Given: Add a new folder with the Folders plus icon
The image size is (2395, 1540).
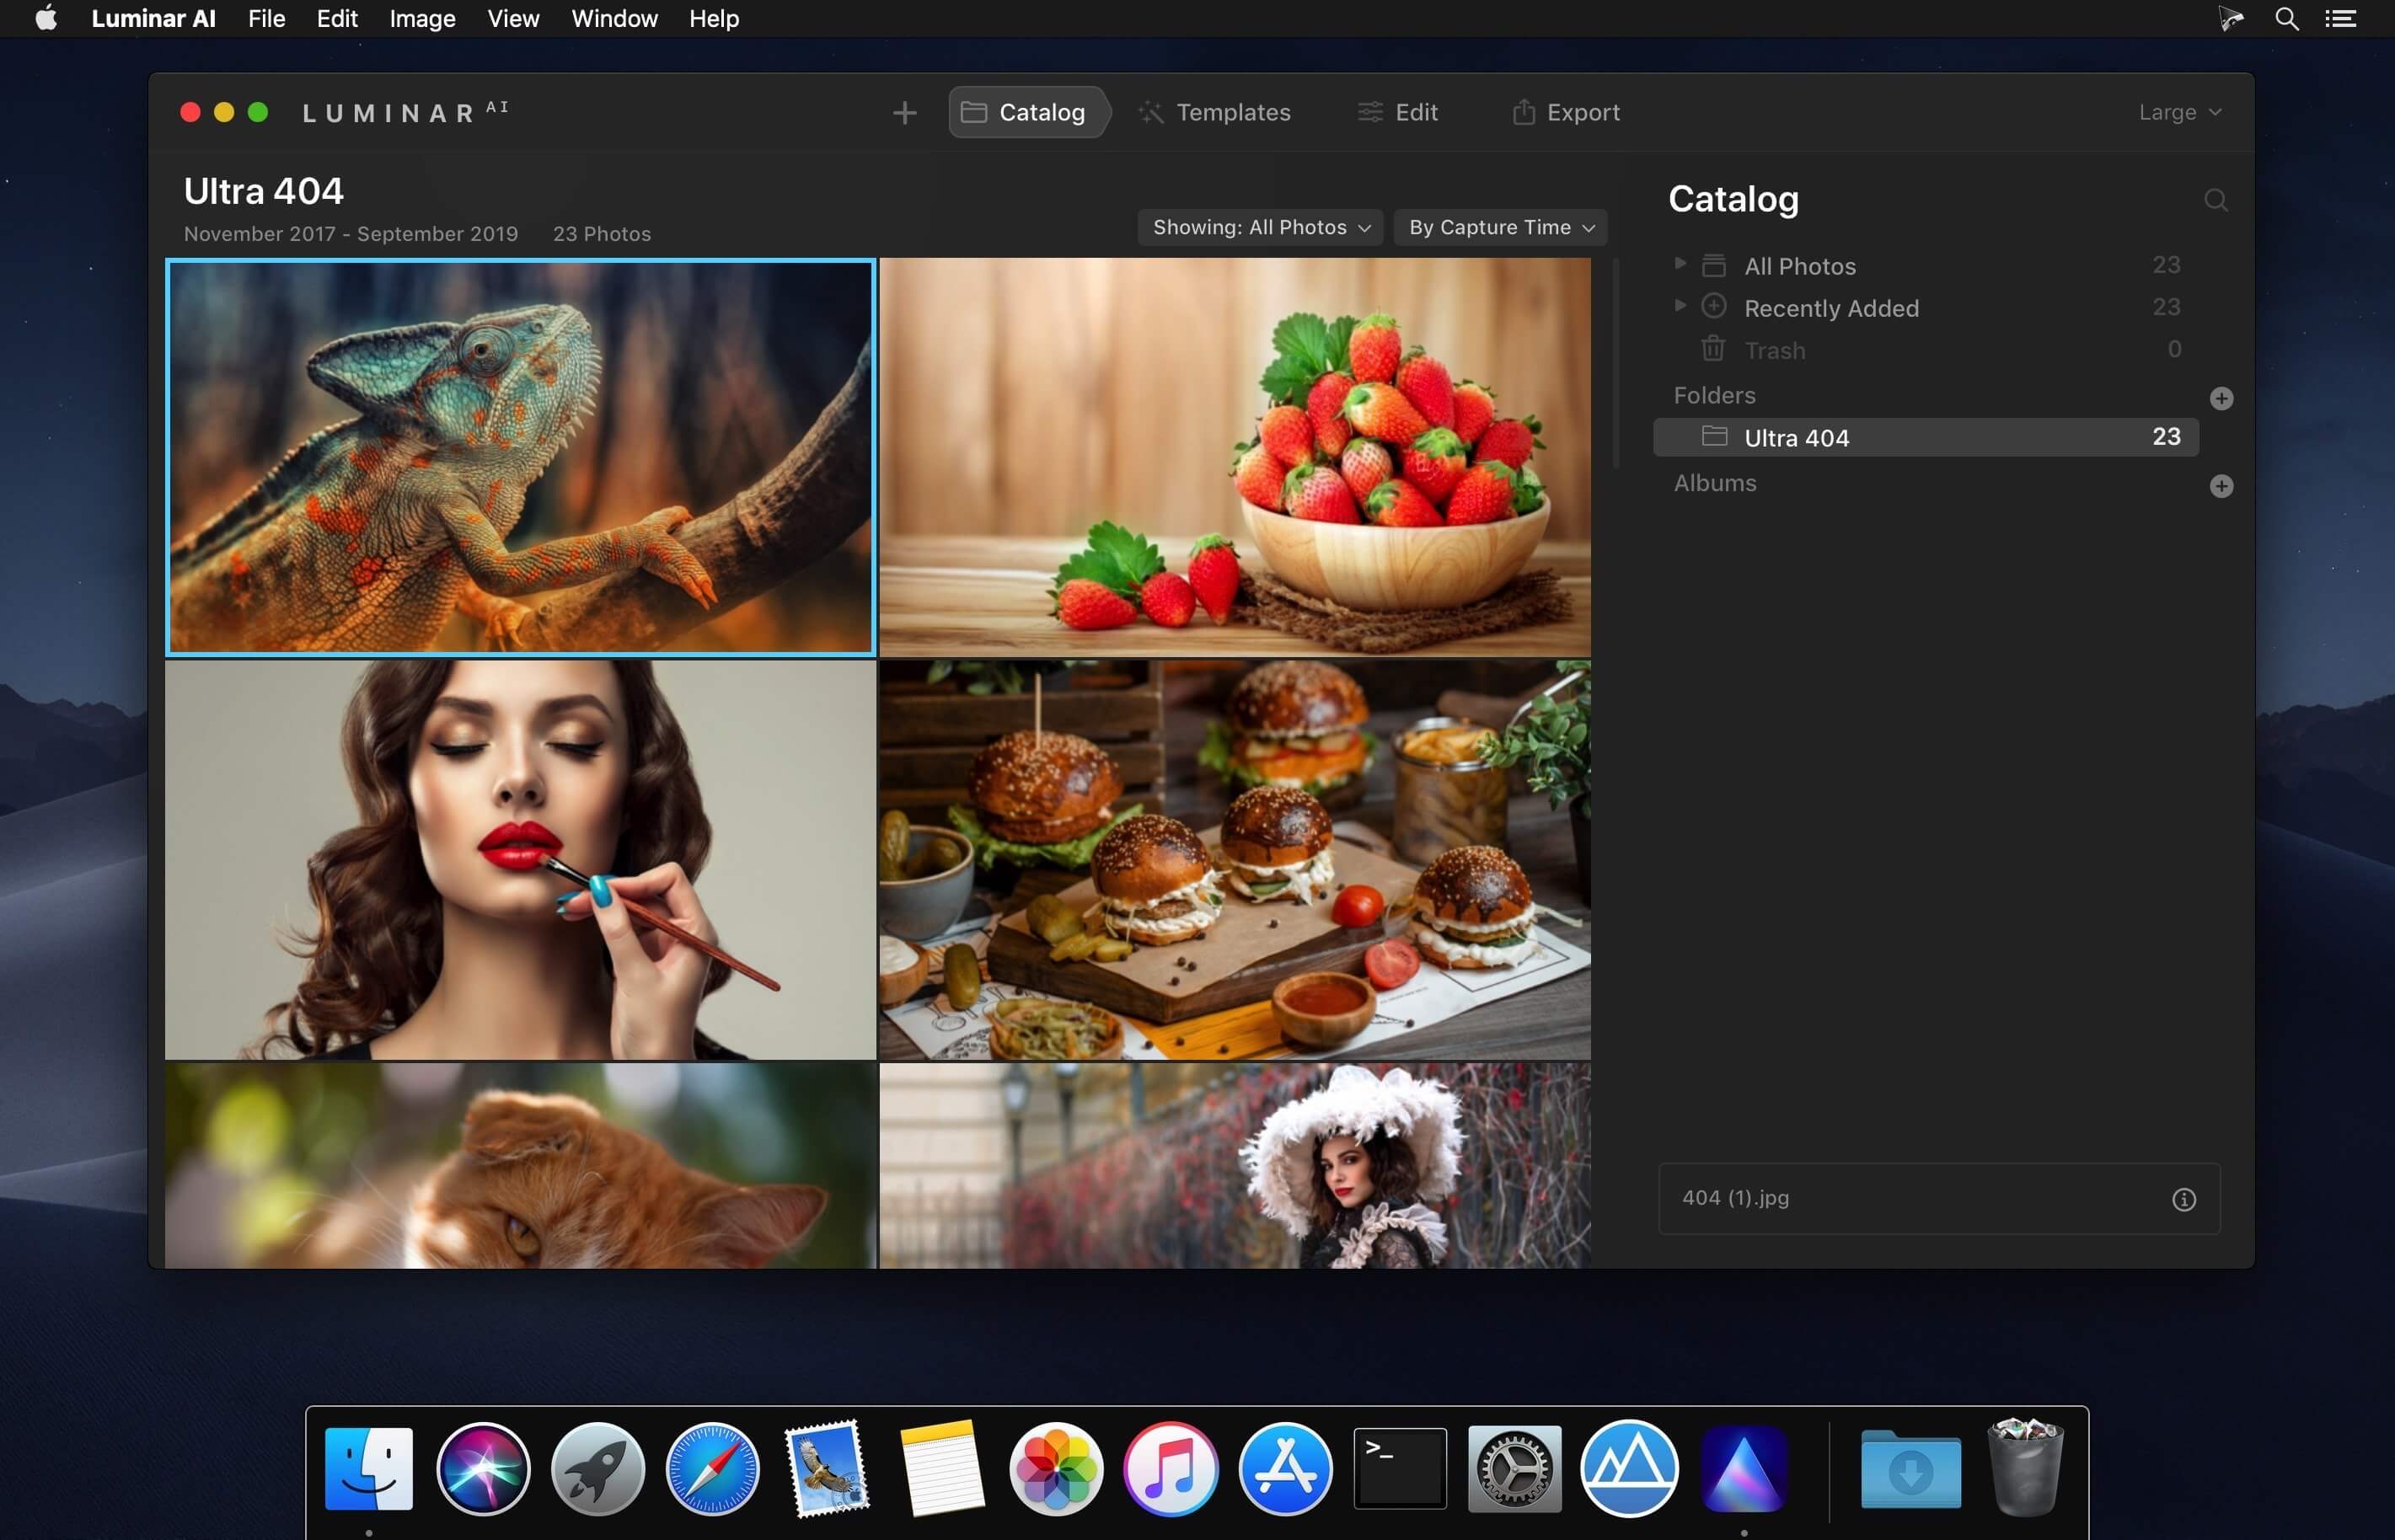Looking at the screenshot, I should [2221, 398].
